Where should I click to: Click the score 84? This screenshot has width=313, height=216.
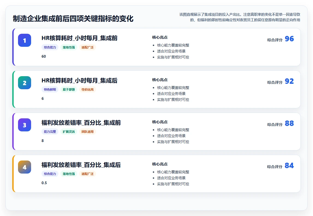coord(289,165)
